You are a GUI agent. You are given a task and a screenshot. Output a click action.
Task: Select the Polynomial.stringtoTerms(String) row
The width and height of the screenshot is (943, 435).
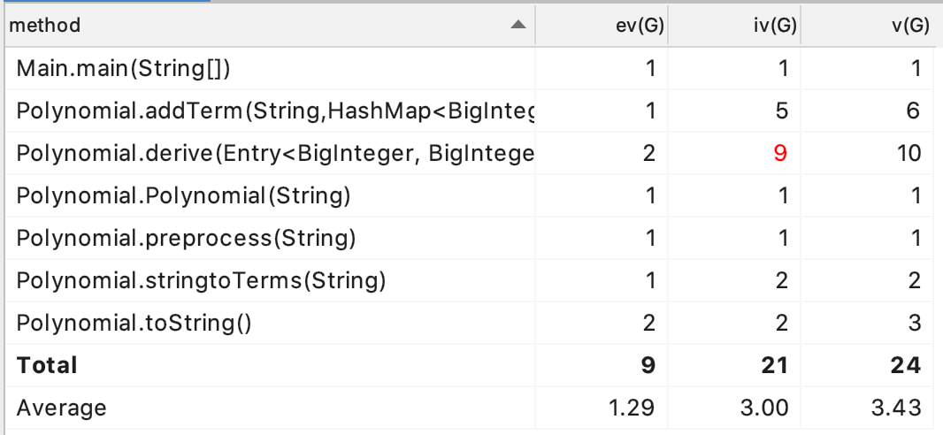point(202,280)
